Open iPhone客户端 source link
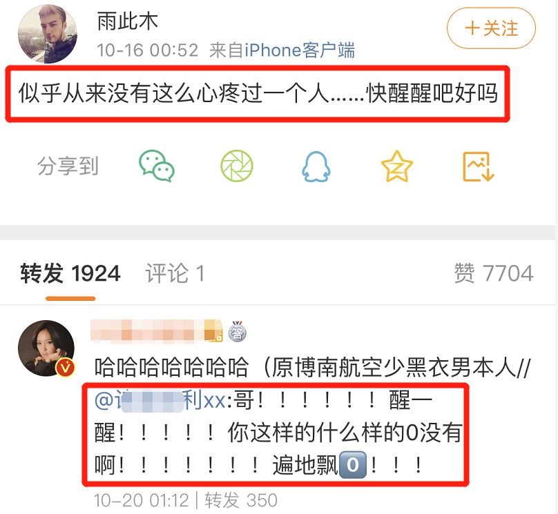Viewport: 558px width, 514px height. point(300,50)
